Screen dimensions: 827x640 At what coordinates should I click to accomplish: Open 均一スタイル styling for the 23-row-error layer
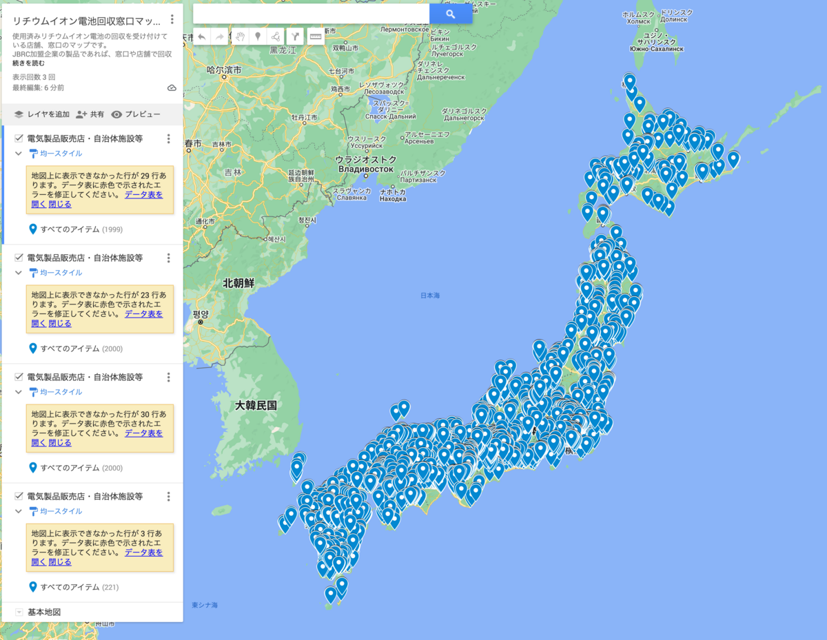(x=56, y=273)
